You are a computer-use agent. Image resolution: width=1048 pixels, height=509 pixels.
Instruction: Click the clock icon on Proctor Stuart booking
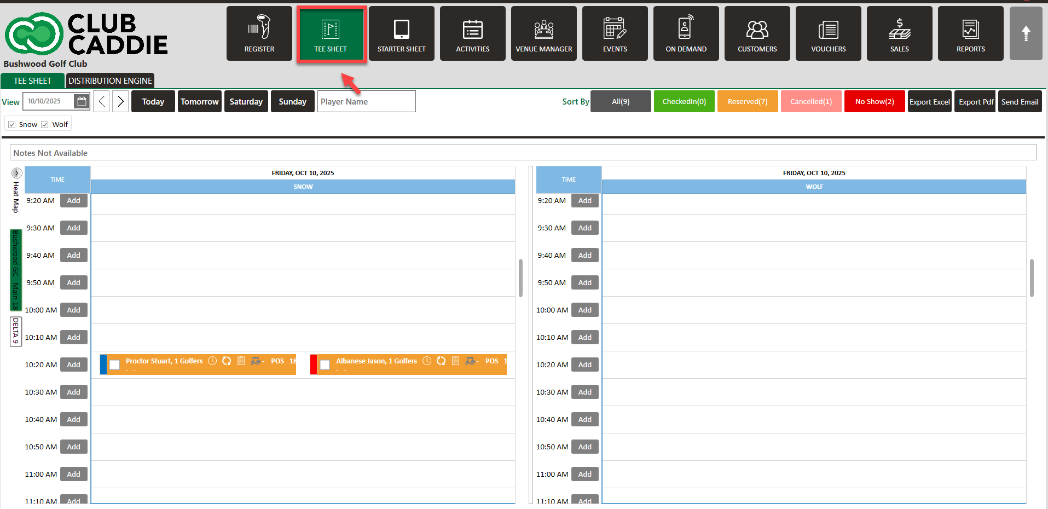coord(212,361)
